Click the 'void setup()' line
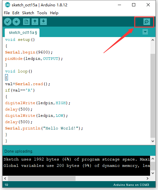The width and height of the screenshot is (158, 190). tap(20, 40)
